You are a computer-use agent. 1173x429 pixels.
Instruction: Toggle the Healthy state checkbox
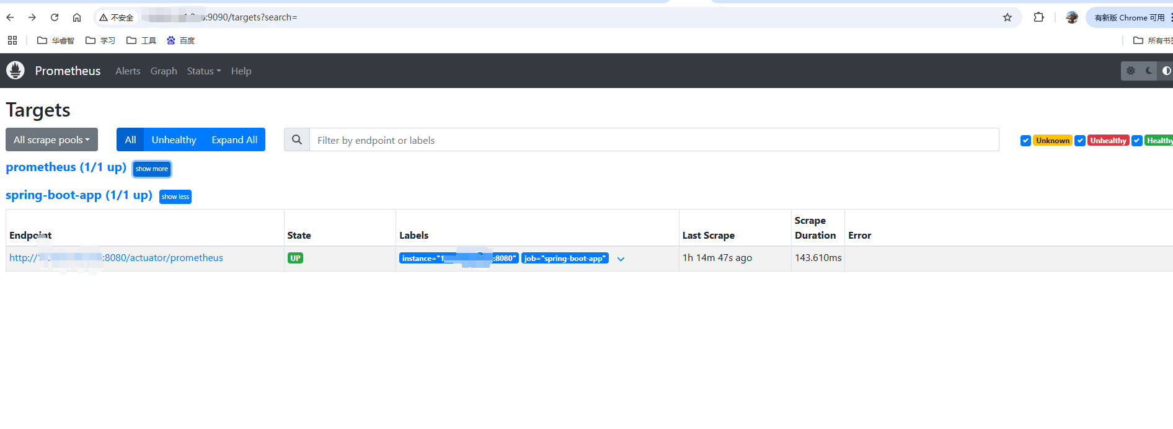[x=1137, y=141]
